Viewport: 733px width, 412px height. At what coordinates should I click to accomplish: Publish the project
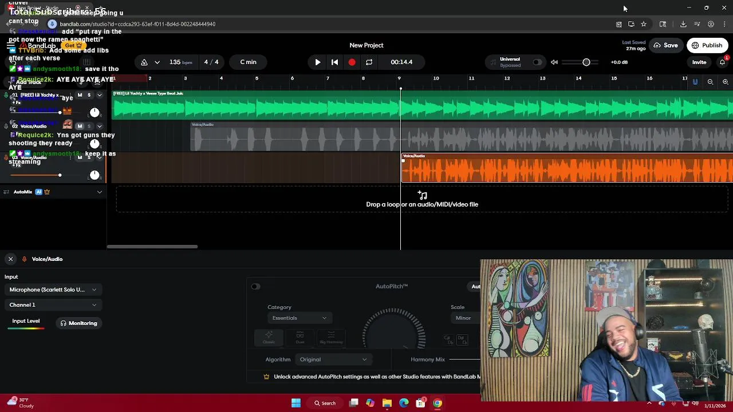click(x=707, y=45)
